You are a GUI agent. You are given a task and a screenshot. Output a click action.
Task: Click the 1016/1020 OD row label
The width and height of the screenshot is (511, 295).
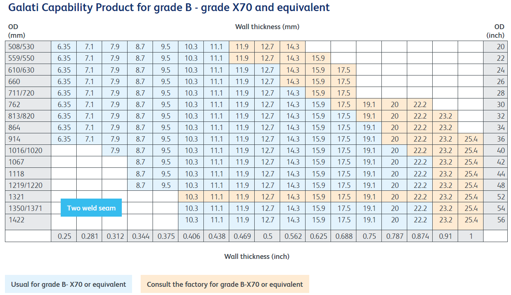pyautogui.click(x=28, y=151)
